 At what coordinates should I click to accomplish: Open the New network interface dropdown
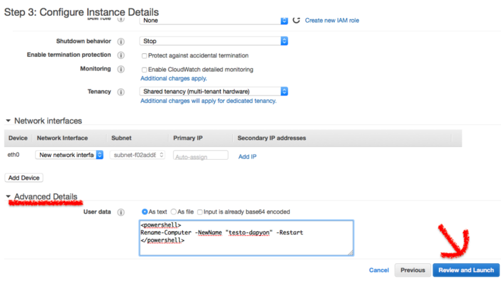[69, 155]
